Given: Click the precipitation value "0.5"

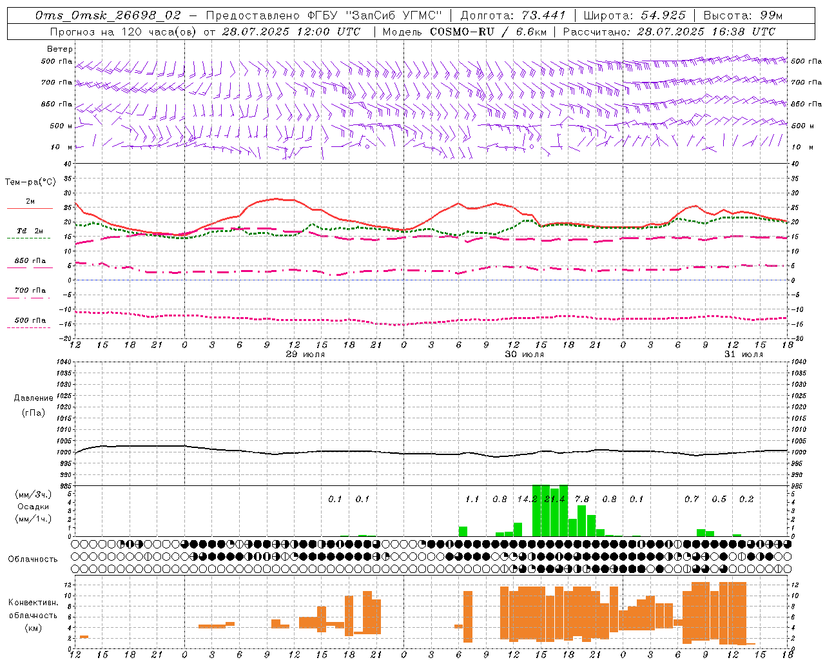Looking at the screenshot, I should [719, 500].
